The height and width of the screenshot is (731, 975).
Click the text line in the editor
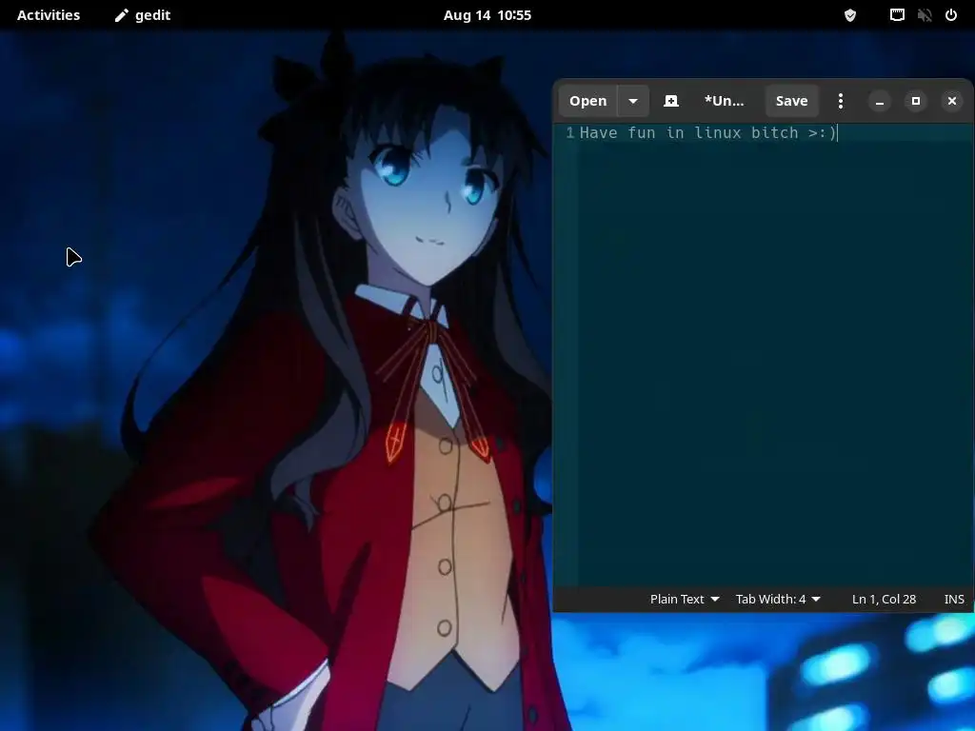tap(708, 133)
